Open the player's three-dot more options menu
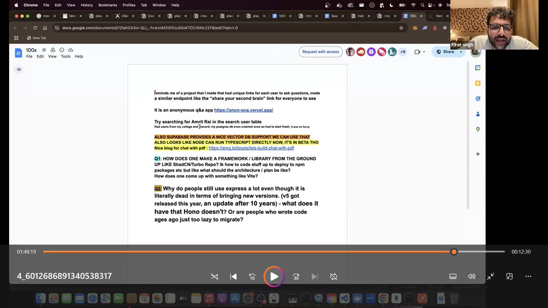Screen dimensions: 548x308 528,277
